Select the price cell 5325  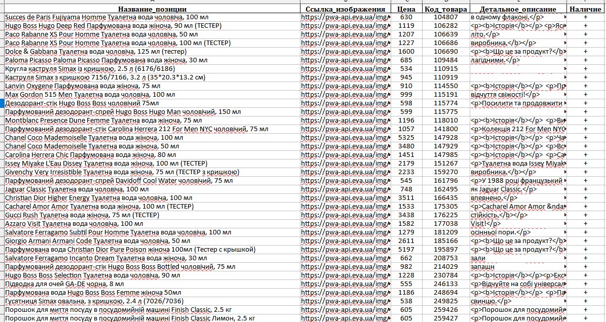(x=406, y=138)
